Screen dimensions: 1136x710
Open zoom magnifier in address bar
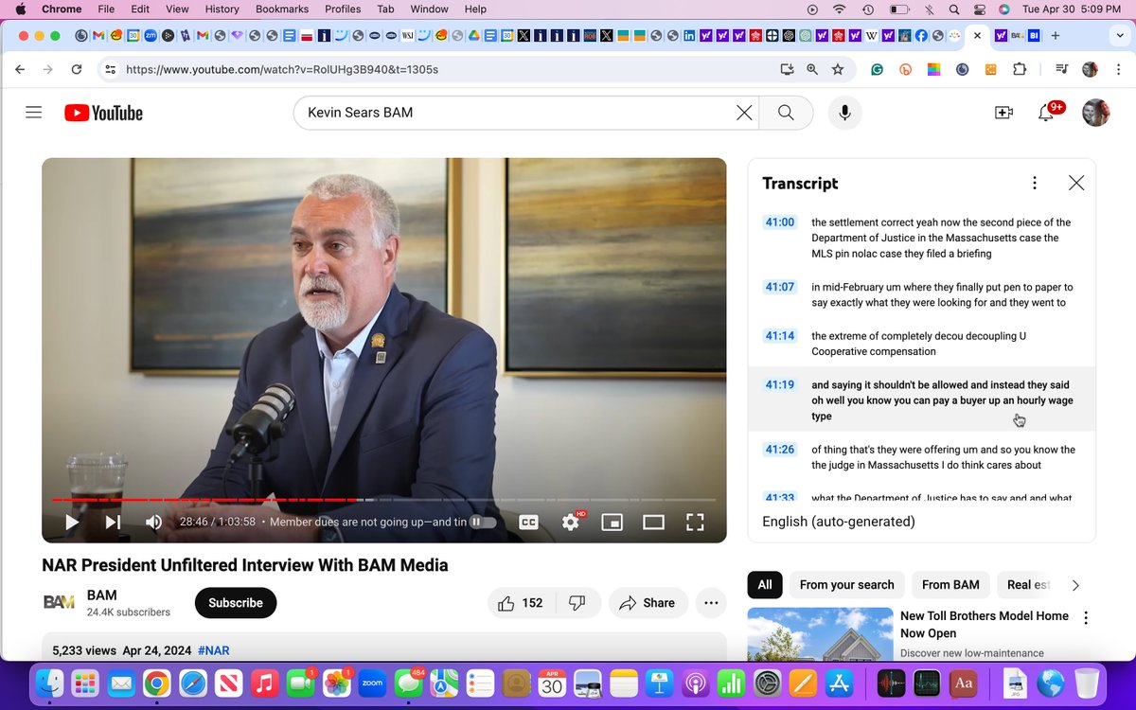tap(812, 69)
